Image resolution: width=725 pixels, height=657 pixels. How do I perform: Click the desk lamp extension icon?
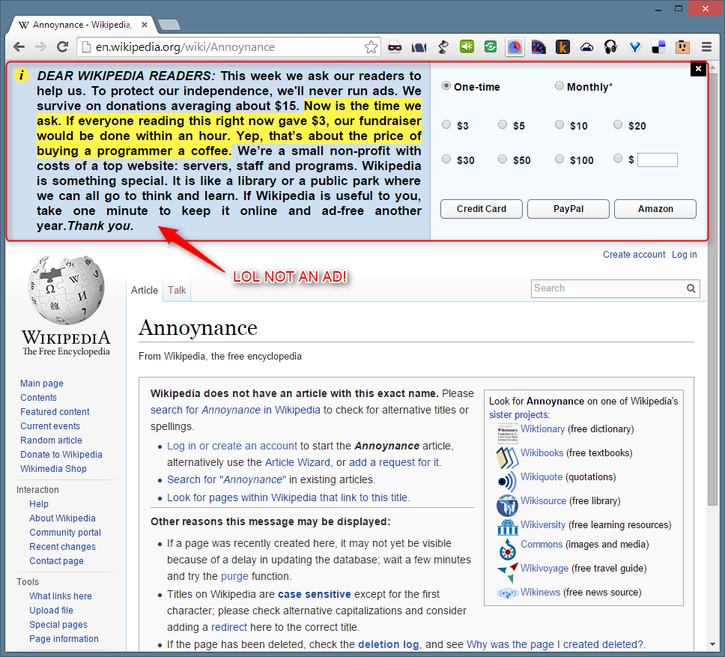443,46
